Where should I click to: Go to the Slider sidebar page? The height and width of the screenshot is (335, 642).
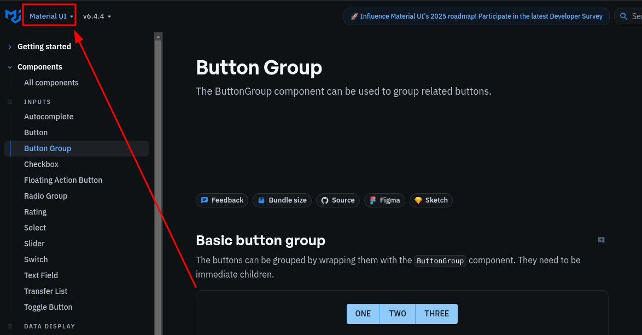coord(34,244)
